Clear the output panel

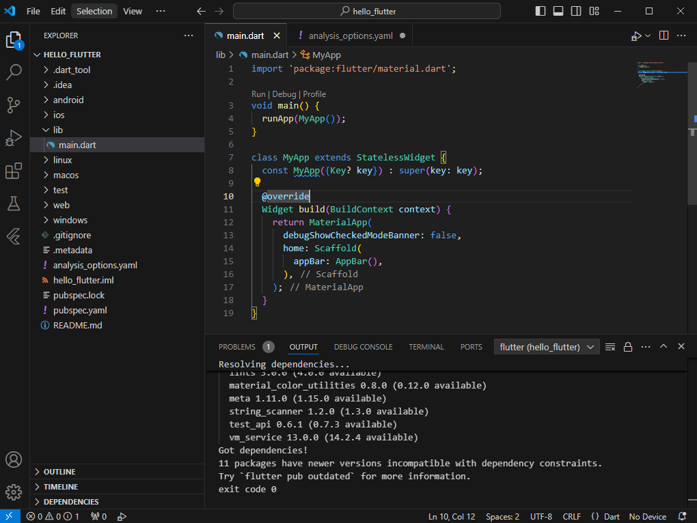610,347
